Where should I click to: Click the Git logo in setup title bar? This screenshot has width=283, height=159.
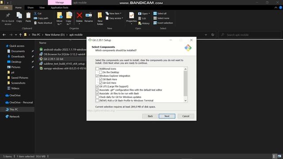tap(90, 40)
